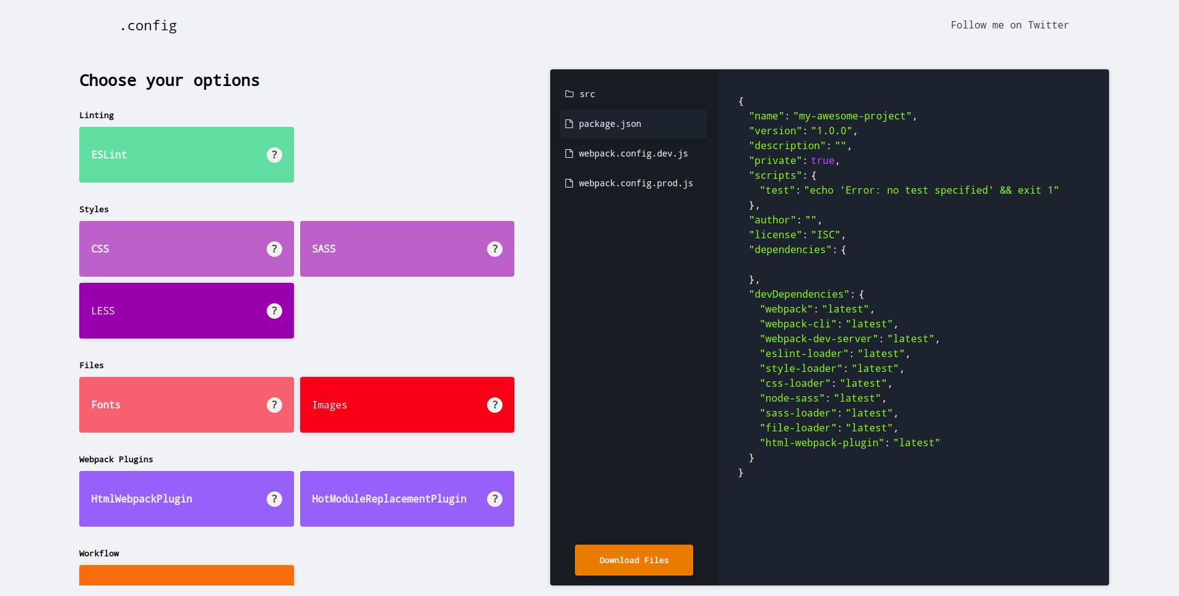
Task: Toggle the LESS style option
Action: pos(186,311)
